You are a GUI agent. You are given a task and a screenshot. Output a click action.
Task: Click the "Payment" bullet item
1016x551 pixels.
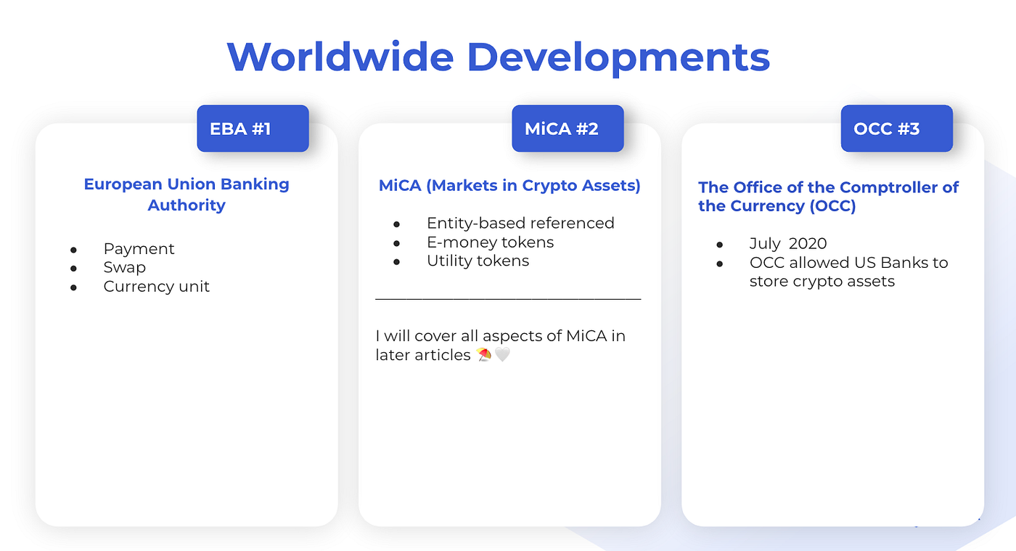coord(139,248)
